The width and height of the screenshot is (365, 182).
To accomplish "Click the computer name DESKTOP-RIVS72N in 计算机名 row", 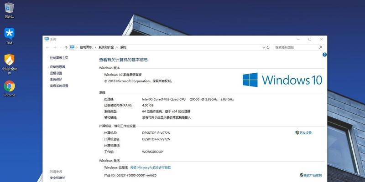I will click(x=156, y=133).
